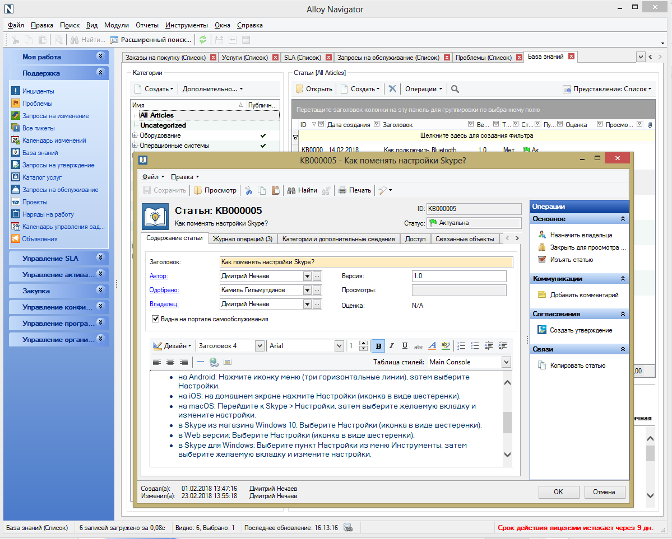This screenshot has height=539, width=672.
Task: Open Просмотр preview of the article
Action: tap(215, 190)
